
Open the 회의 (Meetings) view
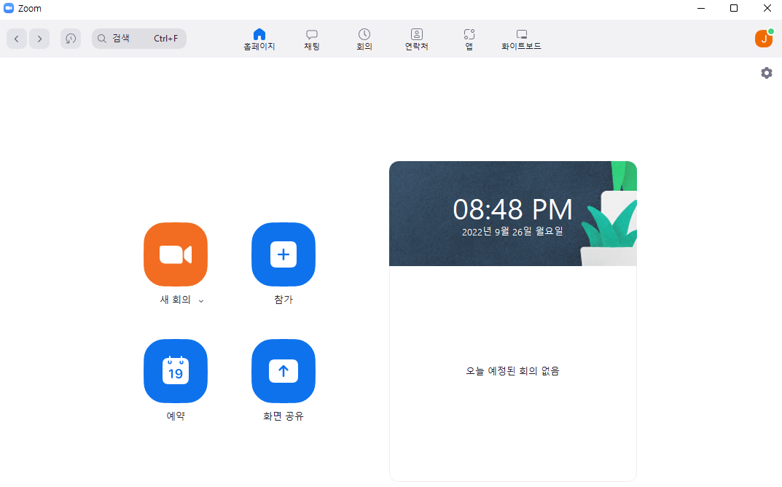click(364, 39)
